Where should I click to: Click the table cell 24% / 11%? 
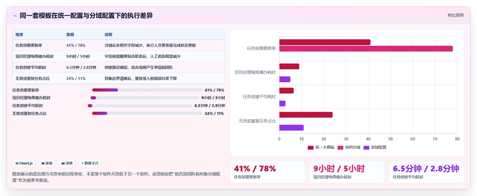[x=76, y=79]
